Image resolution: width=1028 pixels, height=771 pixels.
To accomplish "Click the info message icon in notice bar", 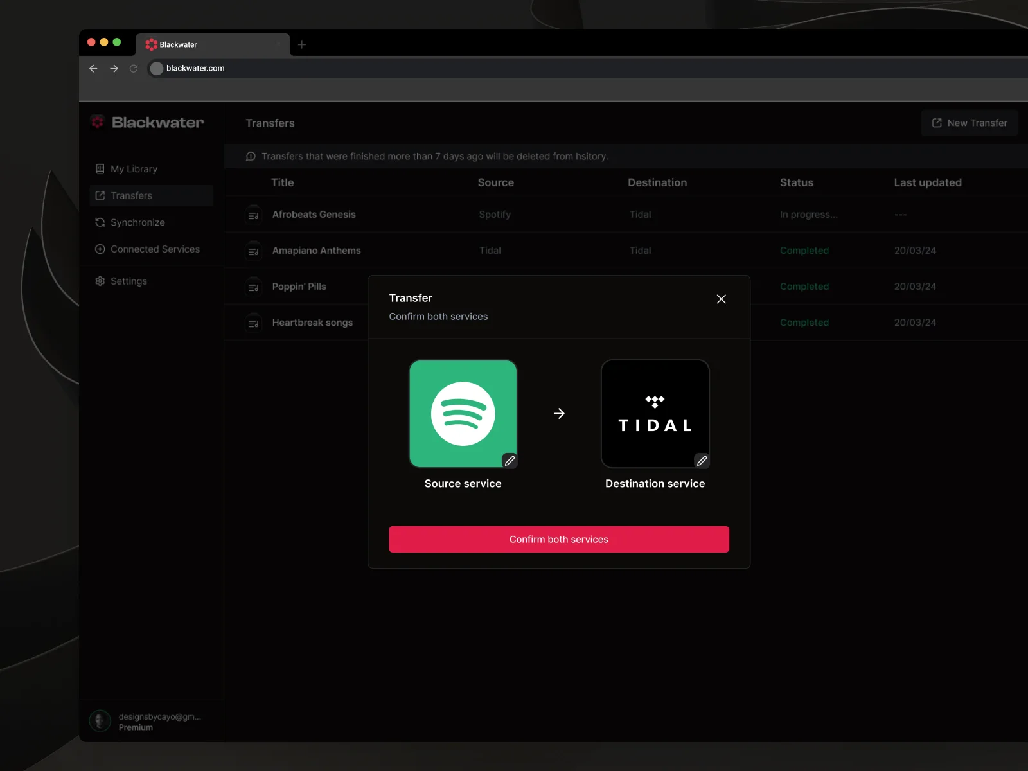I will click(x=251, y=156).
